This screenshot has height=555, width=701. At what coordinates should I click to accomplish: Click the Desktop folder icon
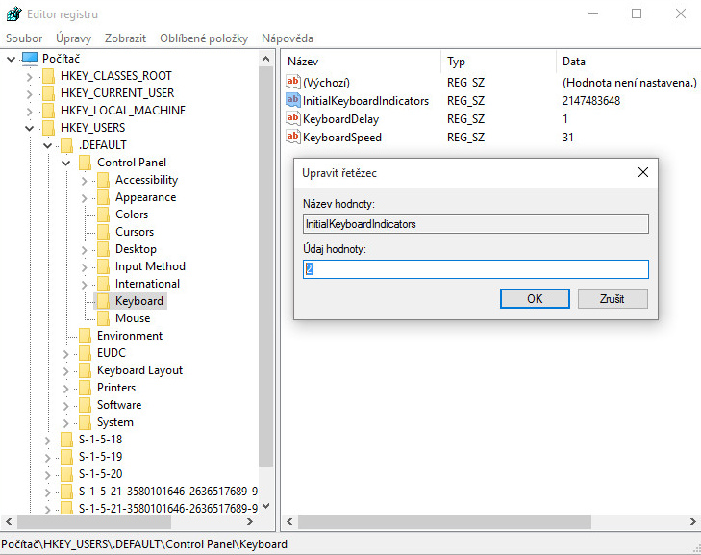tap(103, 249)
